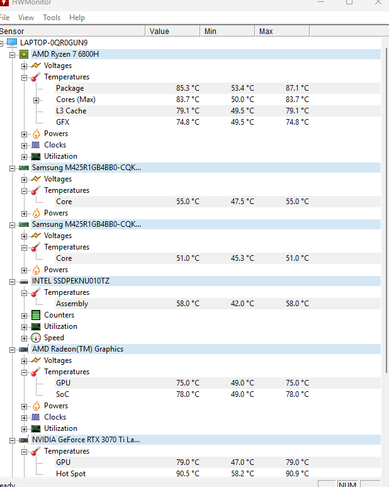Click the laptop computer icon beside LAPTOP-0QR0GUN9
The width and height of the screenshot is (389, 487).
(x=12, y=43)
